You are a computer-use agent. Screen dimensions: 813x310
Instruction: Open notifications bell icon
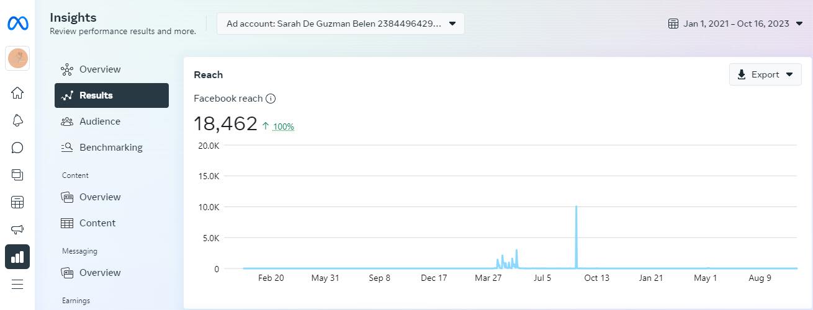point(17,120)
